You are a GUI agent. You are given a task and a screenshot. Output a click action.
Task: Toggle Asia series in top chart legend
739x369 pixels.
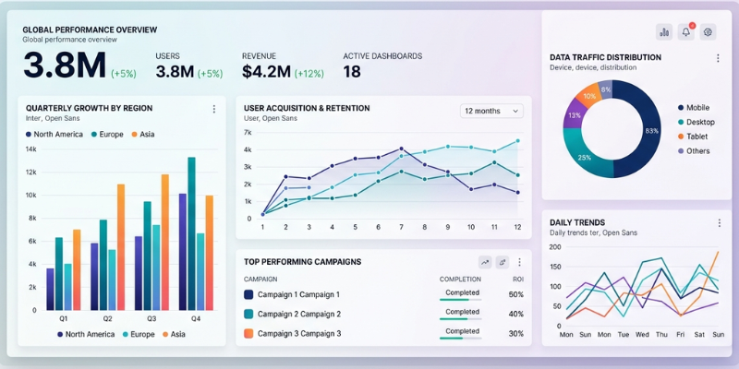[x=142, y=135]
